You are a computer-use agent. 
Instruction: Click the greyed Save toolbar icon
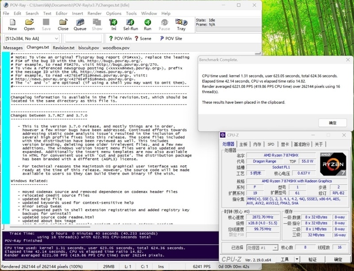point(46,22)
